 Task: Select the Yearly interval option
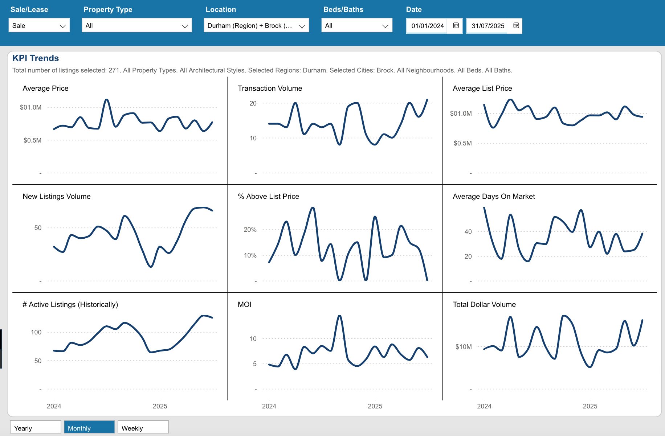35,427
